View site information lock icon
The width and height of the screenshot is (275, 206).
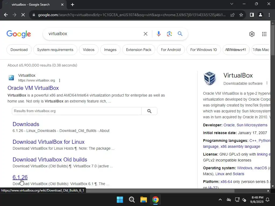(x=34, y=15)
